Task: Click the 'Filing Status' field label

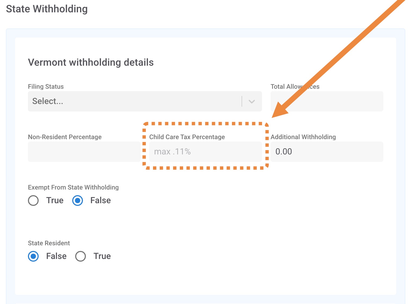Action: click(46, 87)
